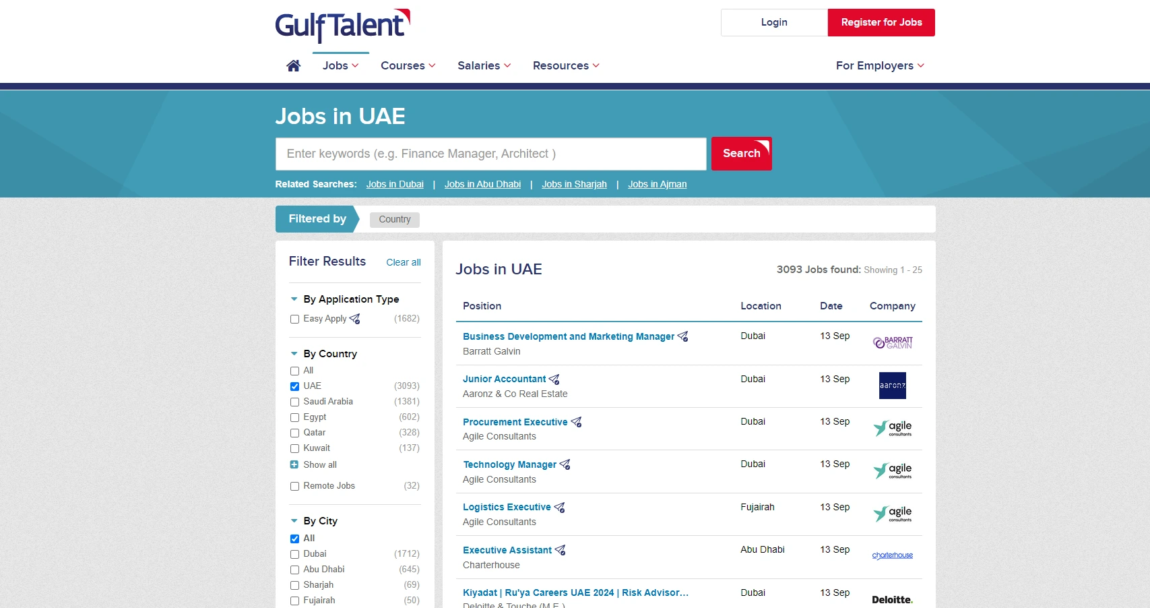The height and width of the screenshot is (608, 1150).
Task: Check the All countries checkbox
Action: click(294, 371)
